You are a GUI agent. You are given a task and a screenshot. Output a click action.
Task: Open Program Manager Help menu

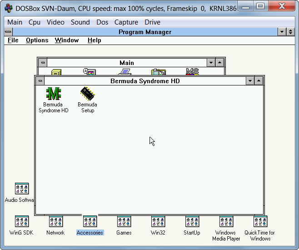coord(95,40)
